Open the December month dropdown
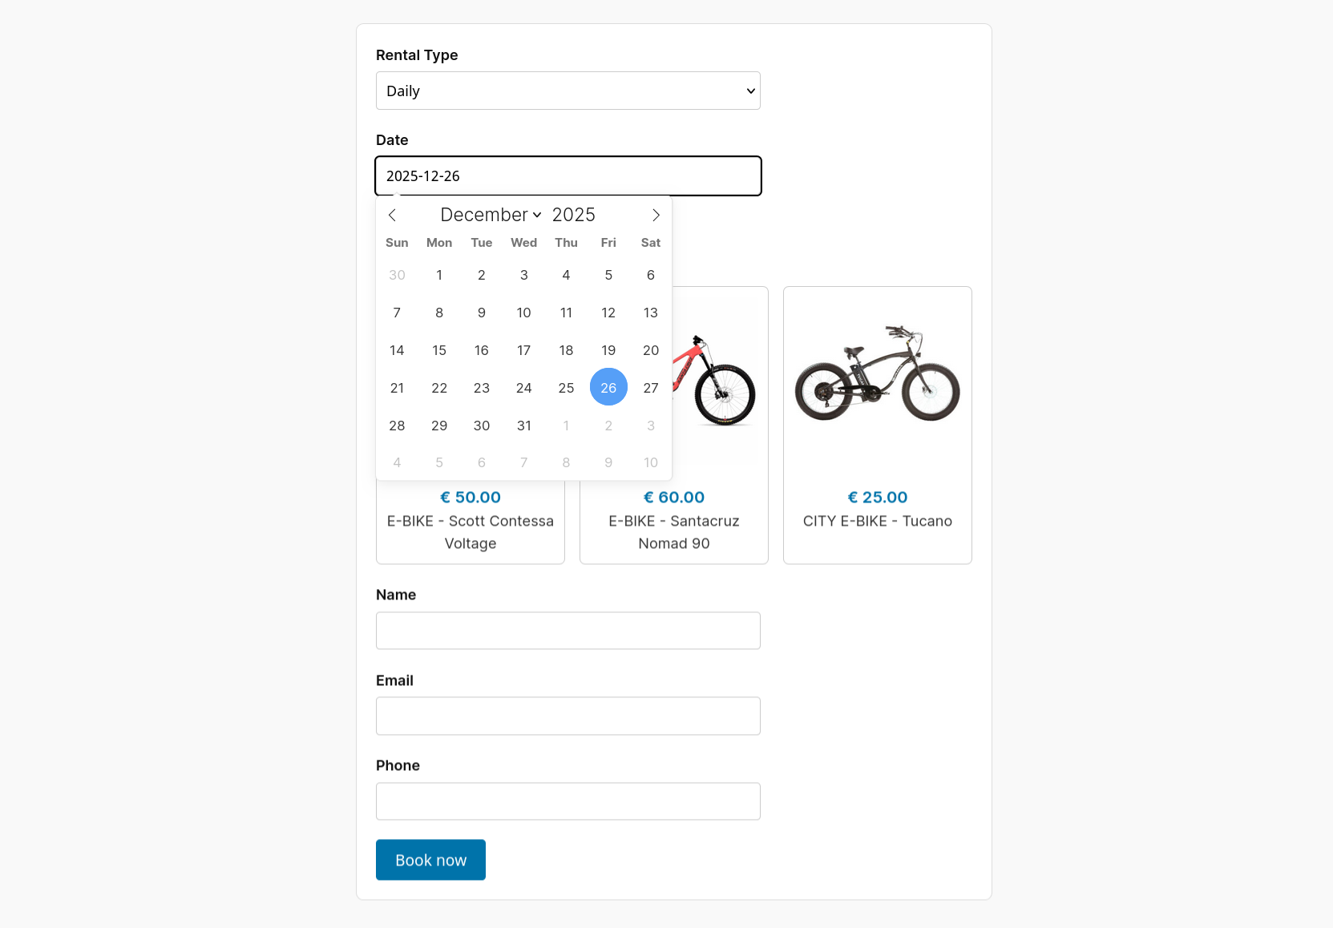1333x928 pixels. [x=491, y=215]
